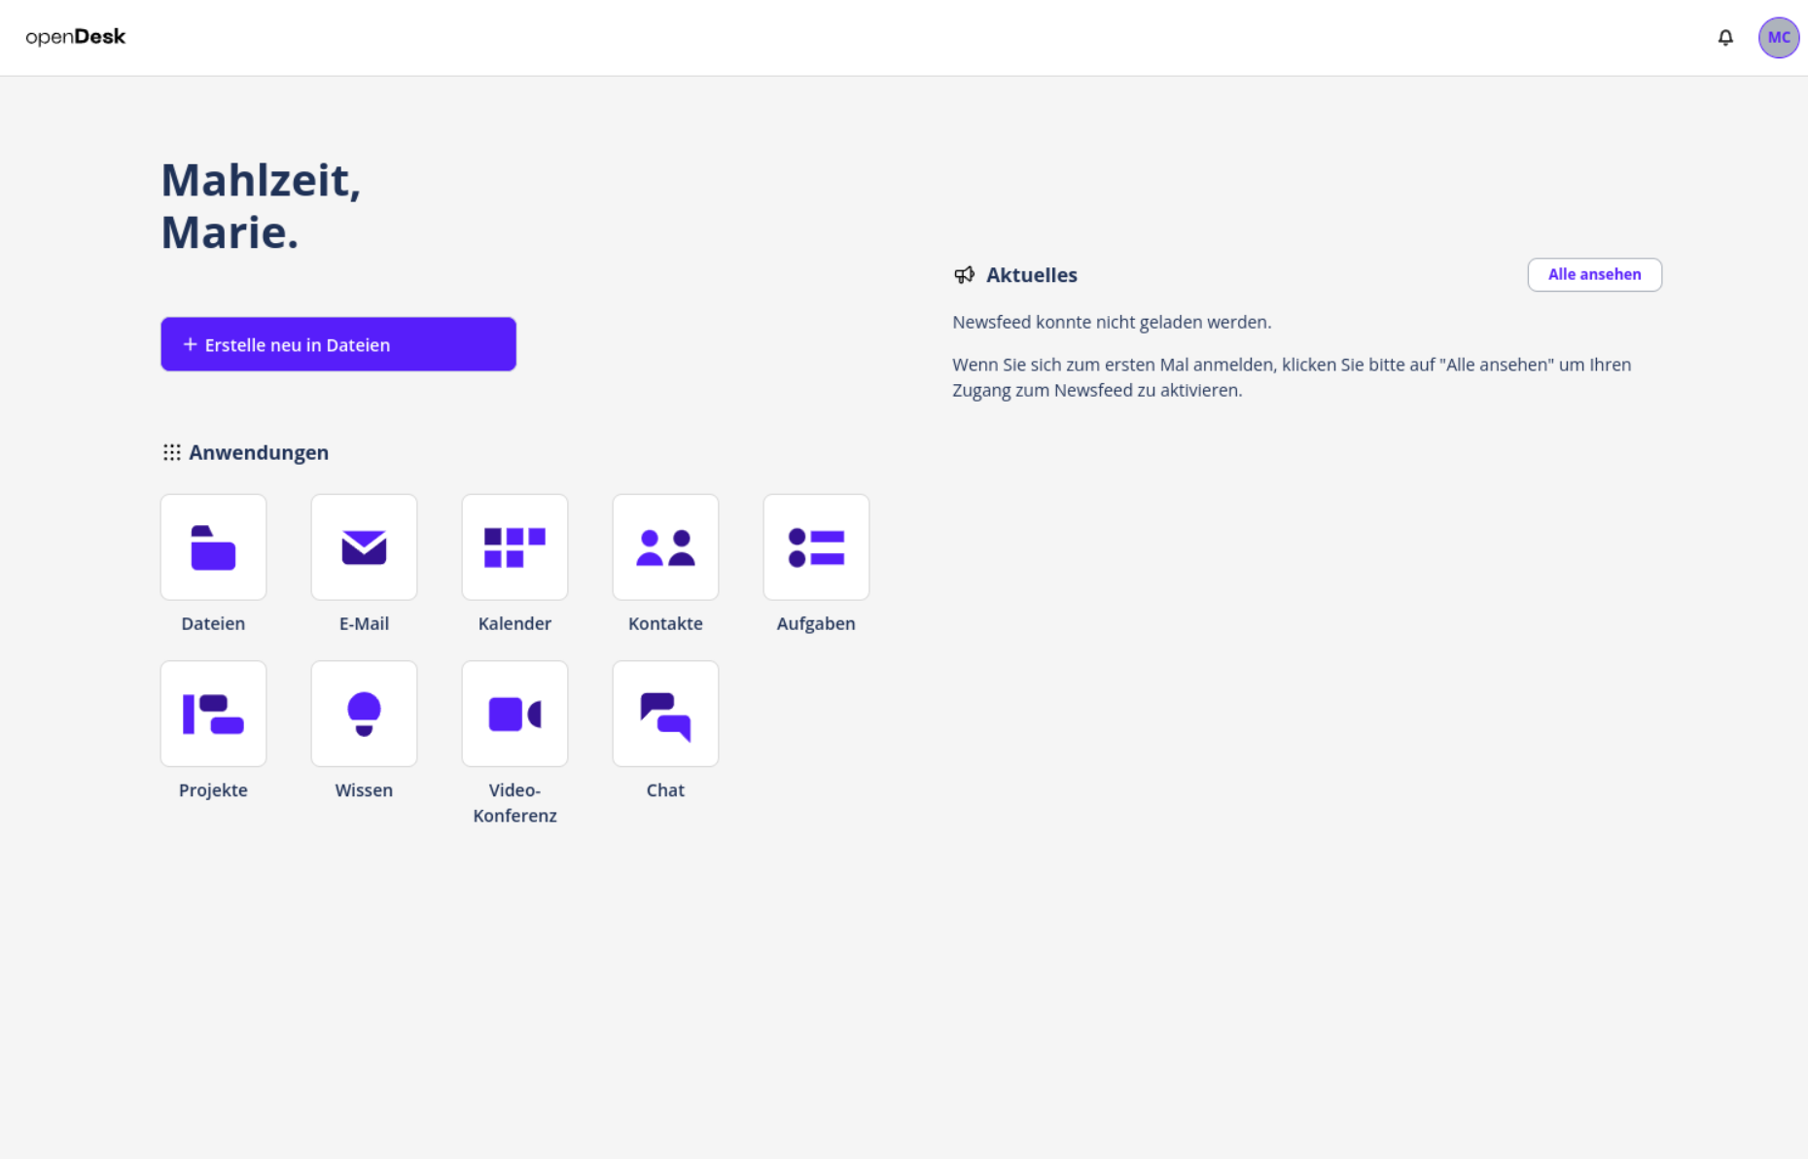Start the Video-Konferenz app
This screenshot has width=1808, height=1159.
click(514, 714)
